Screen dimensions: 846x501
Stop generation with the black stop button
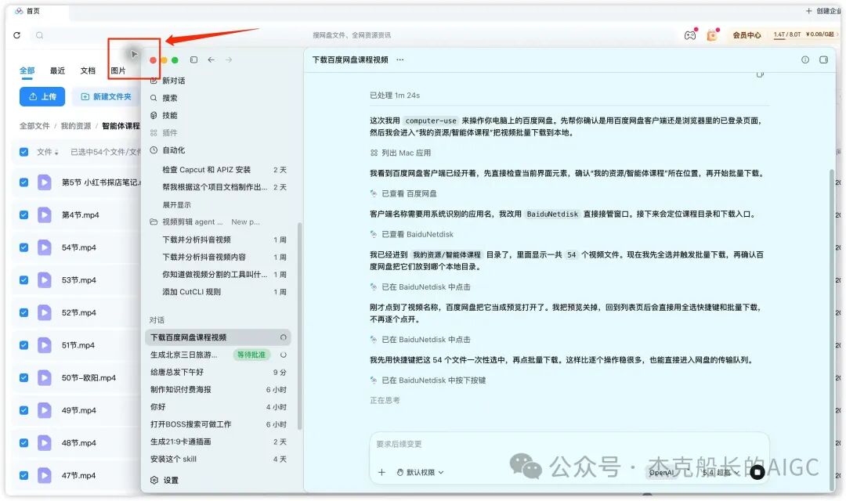pos(757,472)
